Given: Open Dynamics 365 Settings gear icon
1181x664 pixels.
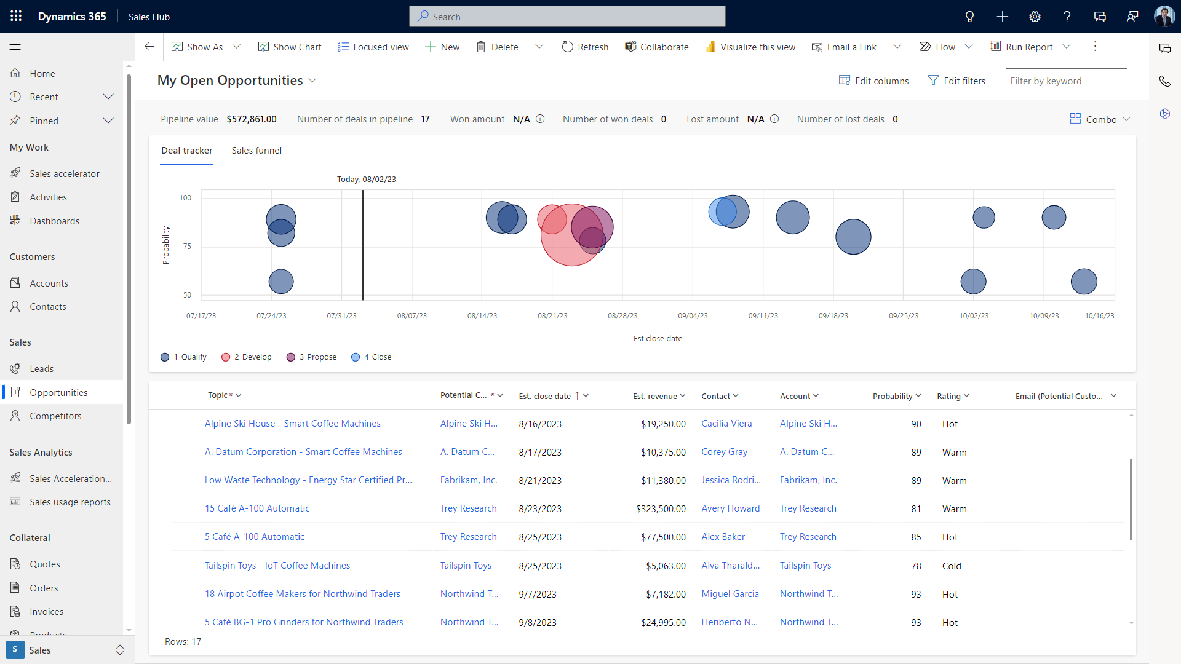Looking at the screenshot, I should point(1035,17).
